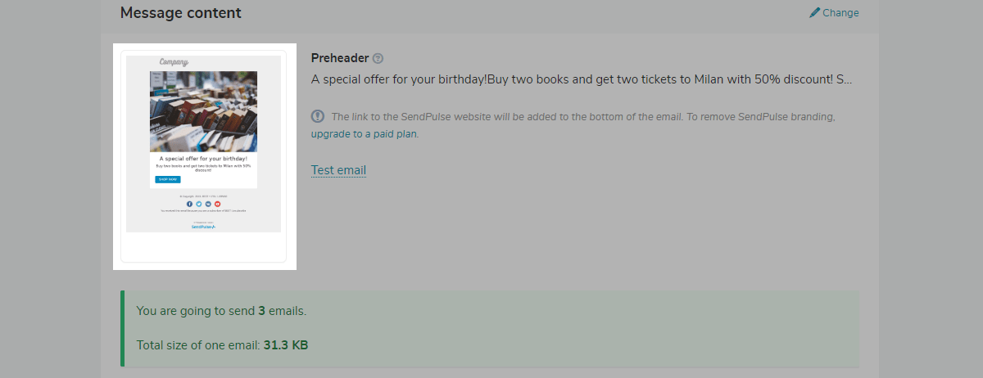This screenshot has height=378, width=983.
Task: Click the preheader text about birthday offer
Action: (x=582, y=79)
